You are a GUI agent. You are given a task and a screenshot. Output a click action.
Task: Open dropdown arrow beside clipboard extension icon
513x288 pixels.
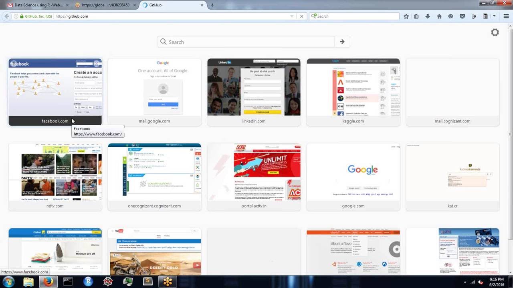494,16
